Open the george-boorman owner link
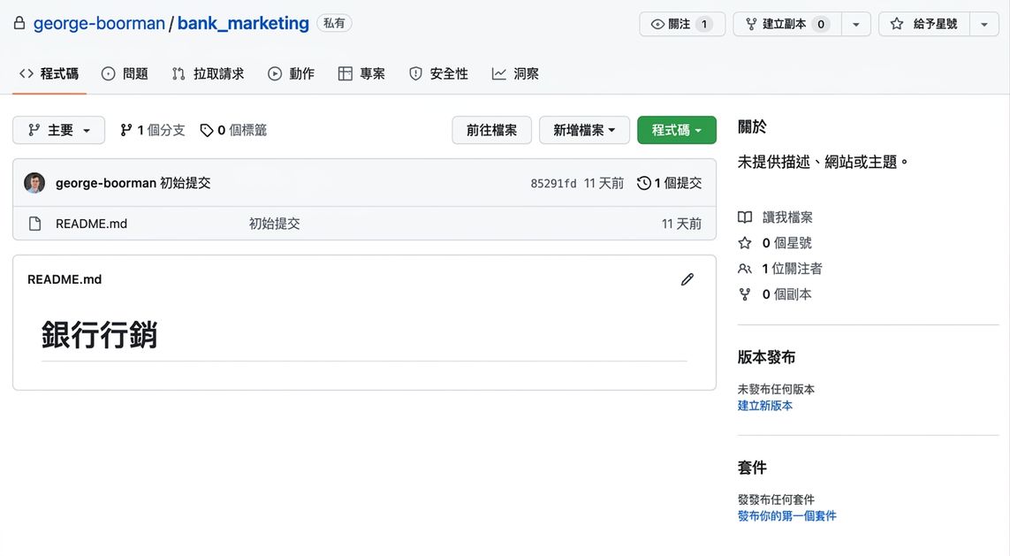The width and height of the screenshot is (1010, 556). pyautogui.click(x=99, y=23)
